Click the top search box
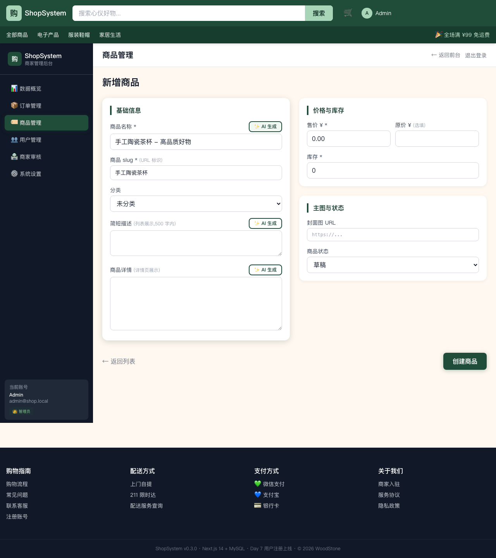The width and height of the screenshot is (496, 558). coord(189,13)
